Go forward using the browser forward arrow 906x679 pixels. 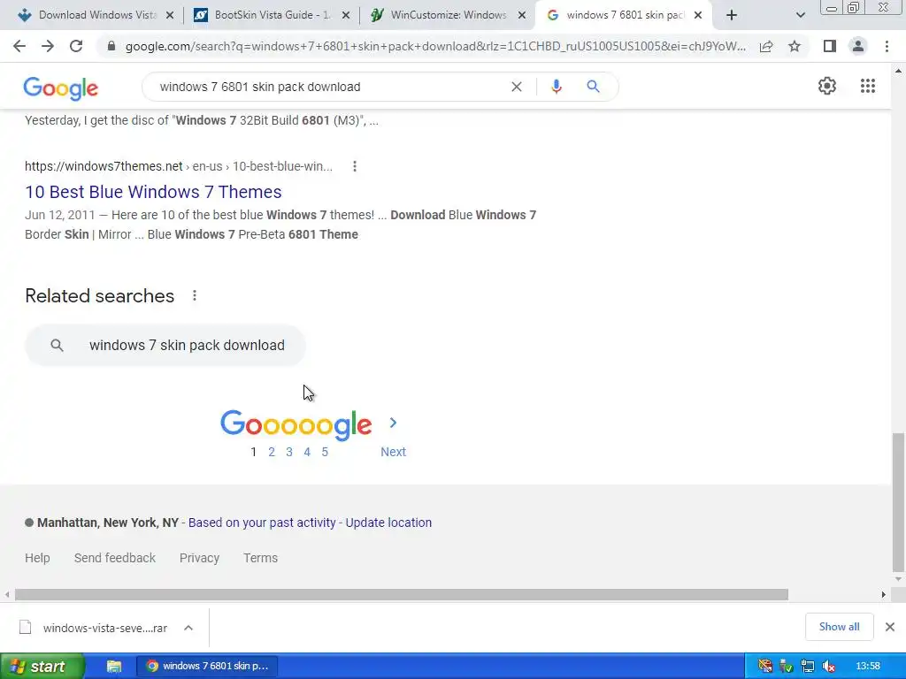pyautogui.click(x=48, y=46)
